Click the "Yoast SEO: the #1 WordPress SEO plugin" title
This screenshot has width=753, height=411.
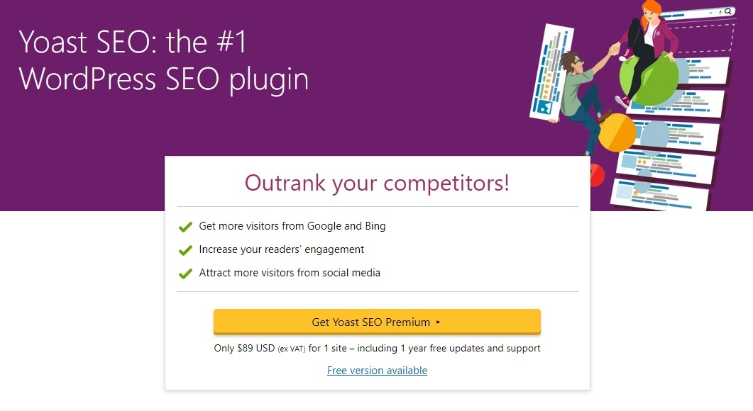point(164,61)
